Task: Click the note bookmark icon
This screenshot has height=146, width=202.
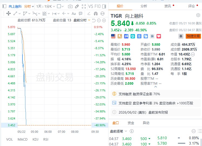Action: pyautogui.click(x=152, y=36)
